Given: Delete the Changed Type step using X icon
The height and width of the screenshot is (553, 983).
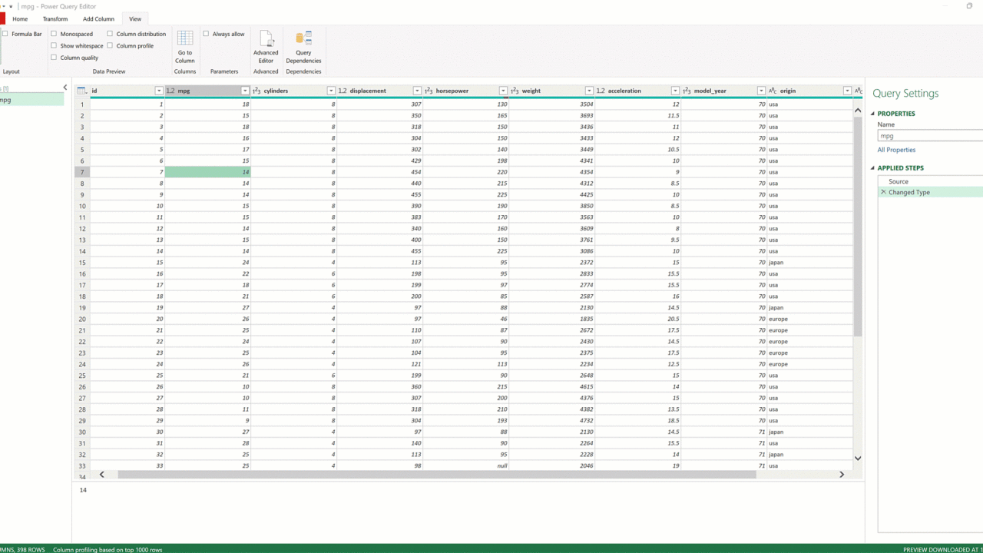Looking at the screenshot, I should pyautogui.click(x=883, y=192).
